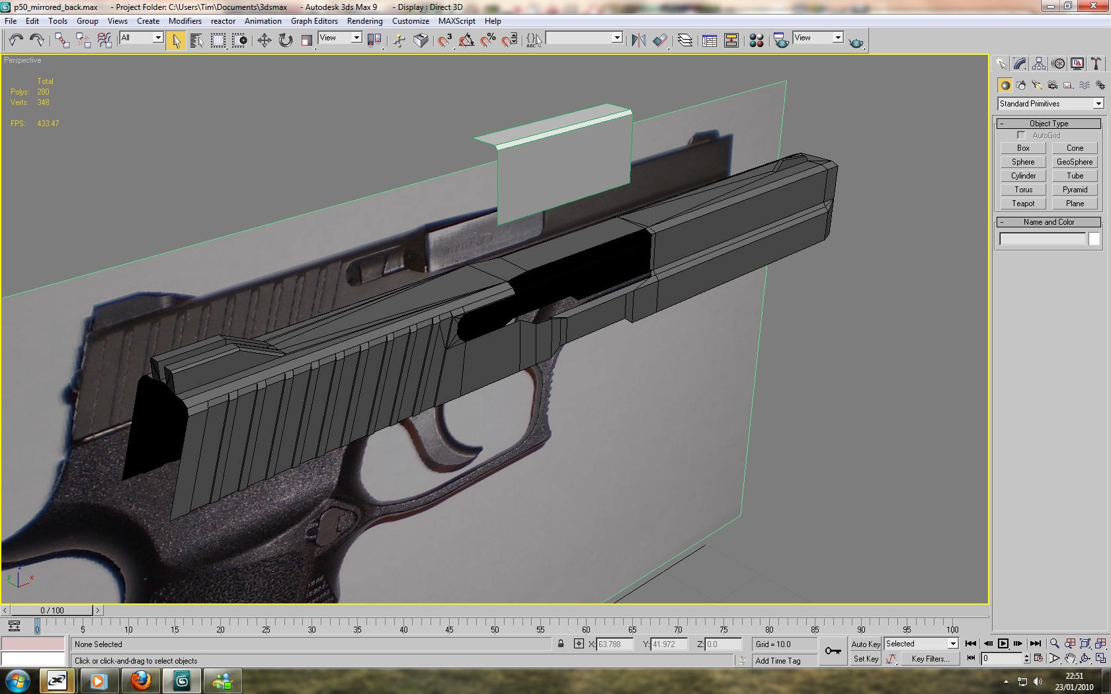
Task: Select the Move tool in toolbar
Action: (x=264, y=41)
